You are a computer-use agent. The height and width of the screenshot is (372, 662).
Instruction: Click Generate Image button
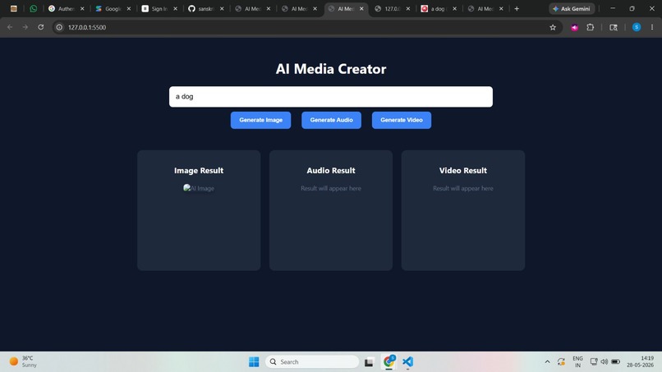(x=260, y=121)
